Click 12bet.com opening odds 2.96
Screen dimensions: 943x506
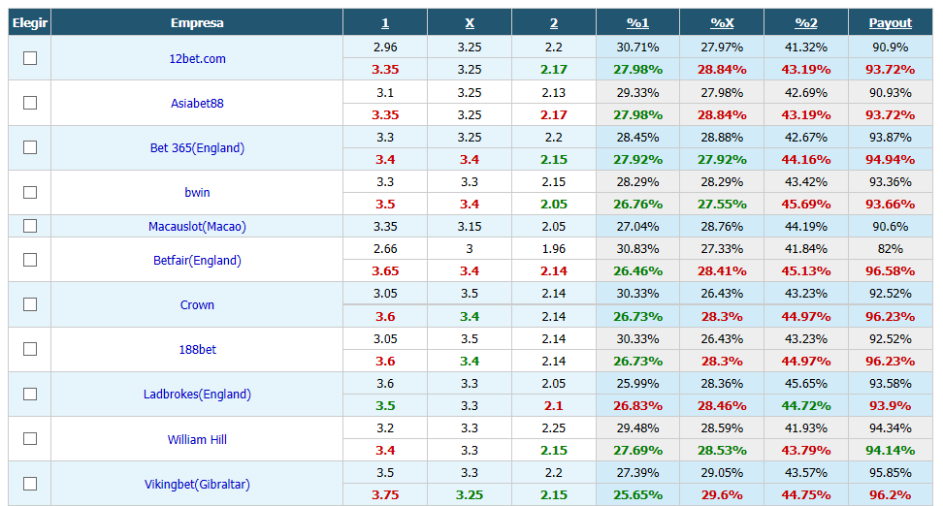coord(385,47)
